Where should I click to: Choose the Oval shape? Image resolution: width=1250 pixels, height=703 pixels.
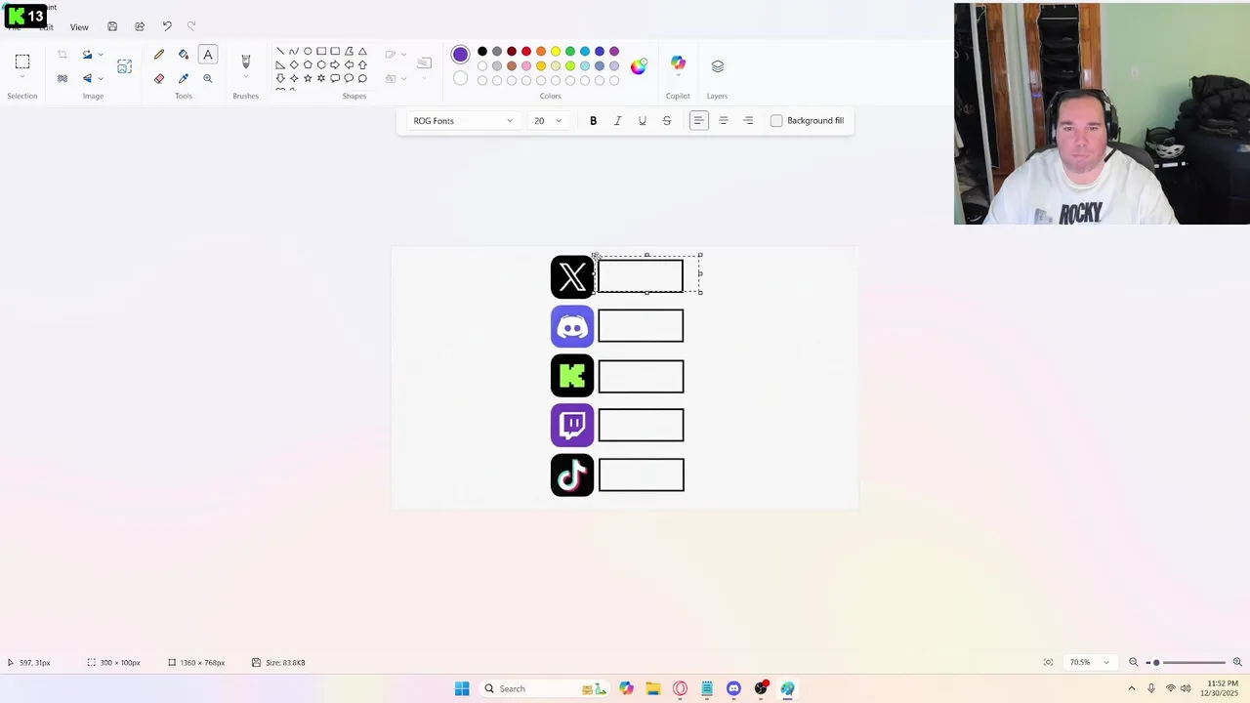308,51
